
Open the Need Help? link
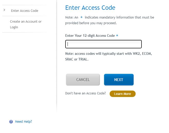(x=23, y=122)
